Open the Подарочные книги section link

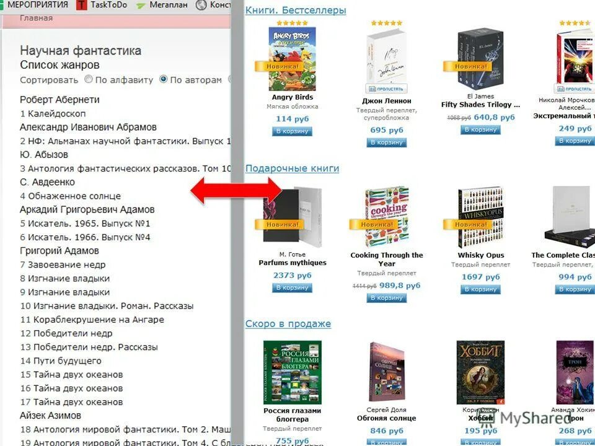click(292, 168)
